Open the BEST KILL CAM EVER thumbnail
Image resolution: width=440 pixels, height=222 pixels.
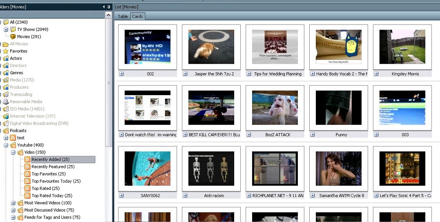pyautogui.click(x=211, y=108)
